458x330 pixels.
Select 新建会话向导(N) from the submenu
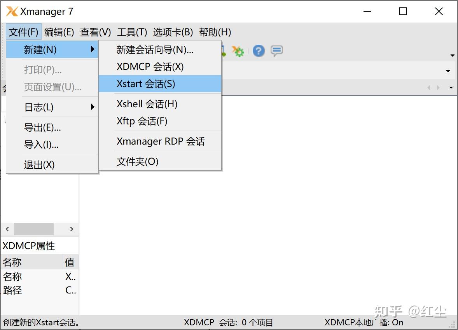pos(156,49)
